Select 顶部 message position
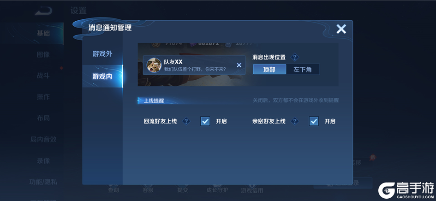This screenshot has height=201, width=436. (x=269, y=69)
